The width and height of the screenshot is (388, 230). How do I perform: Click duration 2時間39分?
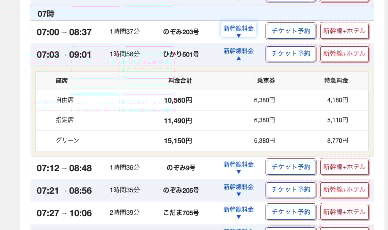pyautogui.click(x=125, y=212)
